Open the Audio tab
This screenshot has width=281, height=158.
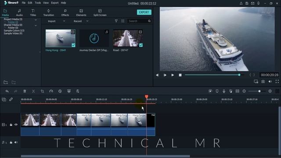click(x=19, y=13)
